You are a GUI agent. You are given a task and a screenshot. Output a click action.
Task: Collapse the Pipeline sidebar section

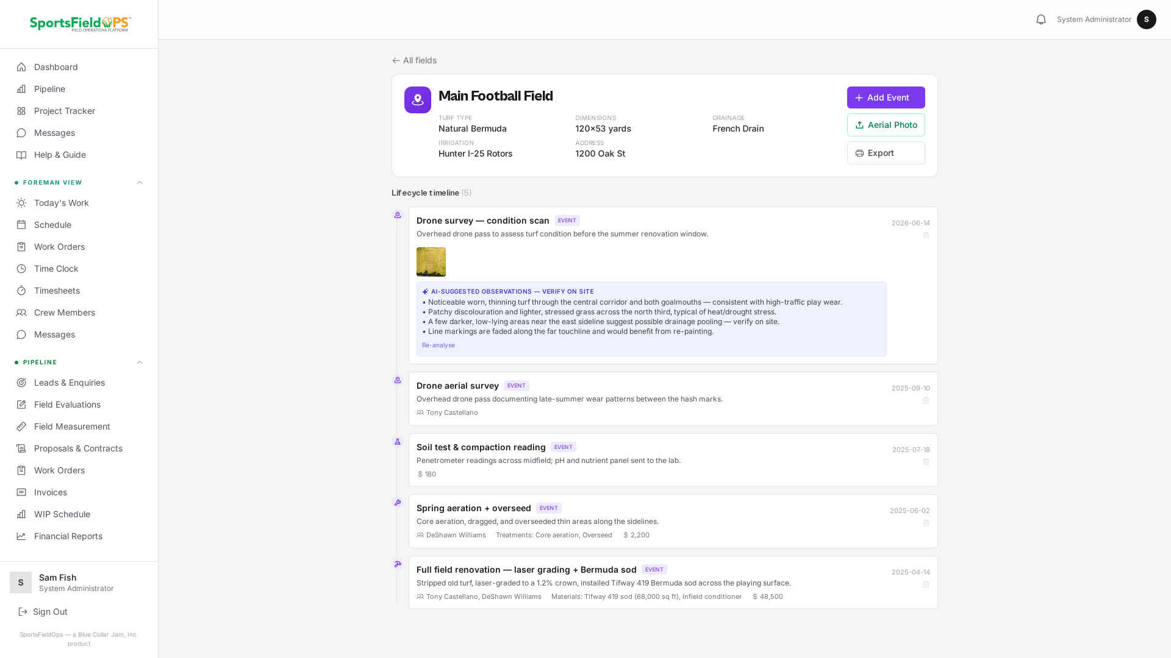(140, 363)
